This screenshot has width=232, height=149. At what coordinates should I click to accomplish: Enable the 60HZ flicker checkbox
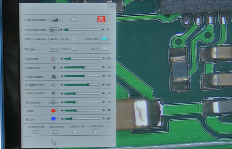point(104,49)
